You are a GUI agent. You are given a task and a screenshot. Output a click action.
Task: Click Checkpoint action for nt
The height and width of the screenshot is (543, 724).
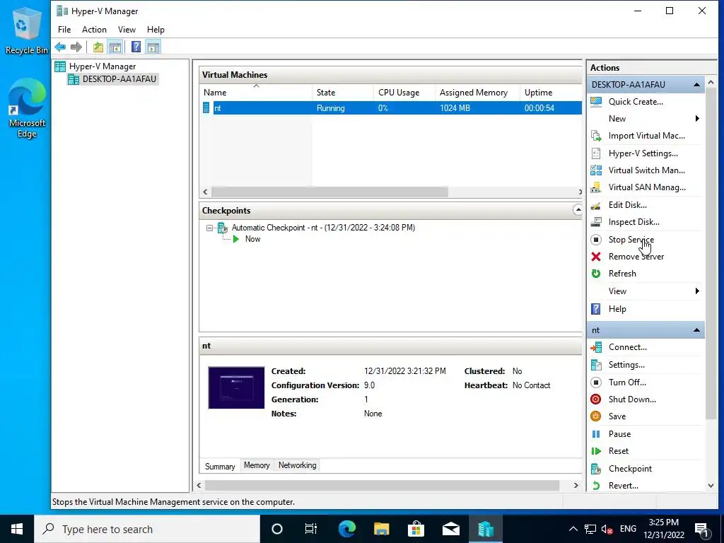pos(630,469)
